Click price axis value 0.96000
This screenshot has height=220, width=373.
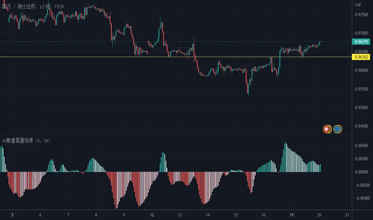pos(361,70)
